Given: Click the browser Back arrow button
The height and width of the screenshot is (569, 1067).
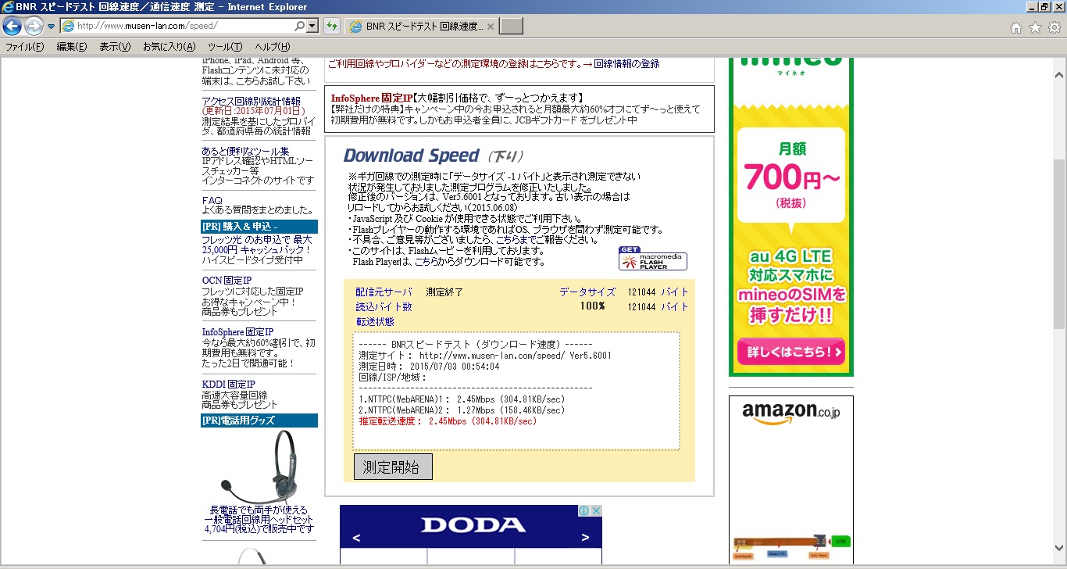Looking at the screenshot, I should point(12,26).
